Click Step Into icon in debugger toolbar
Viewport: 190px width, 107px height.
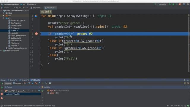pyautogui.click(x=32, y=83)
